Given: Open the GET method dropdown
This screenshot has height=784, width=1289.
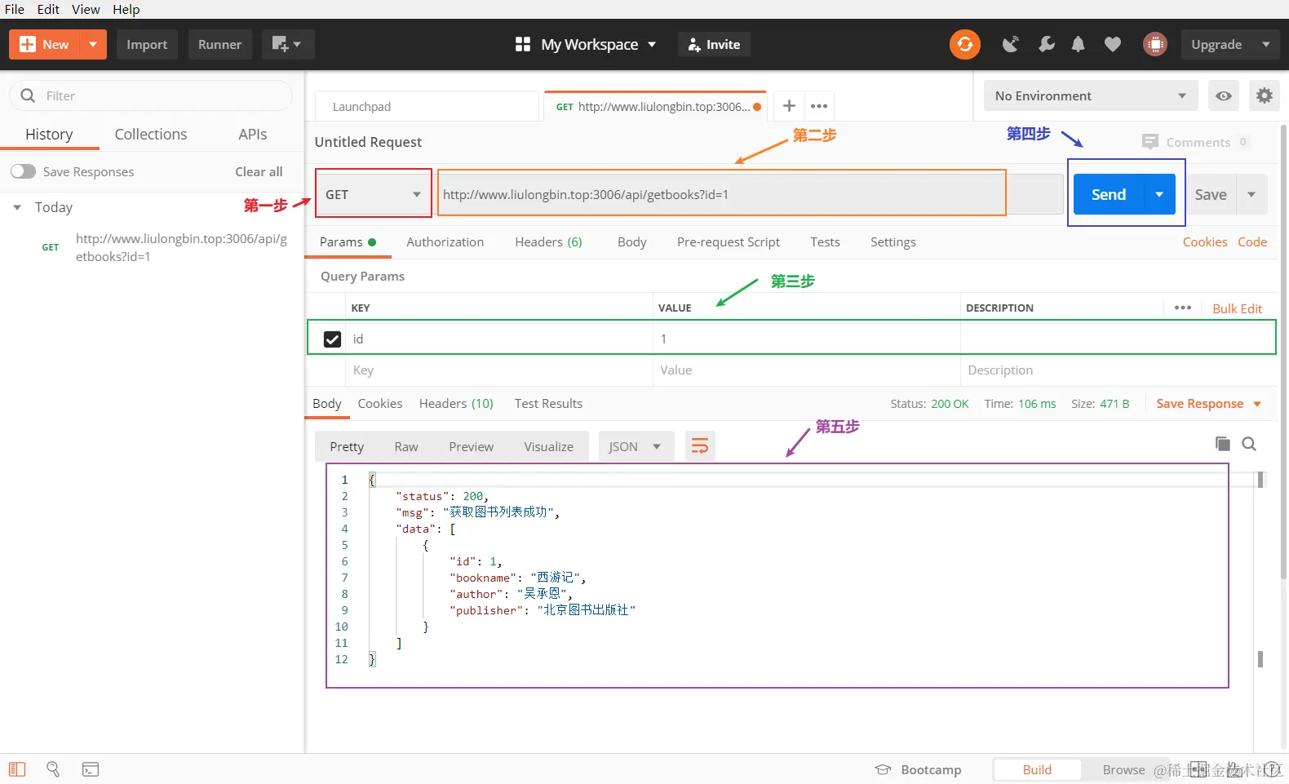Looking at the screenshot, I should (x=374, y=194).
